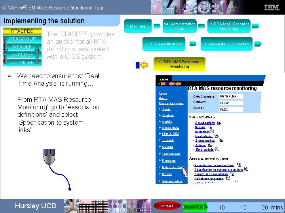
Task: Go to step 3 Associate CICS system
Action: (x=226, y=44)
